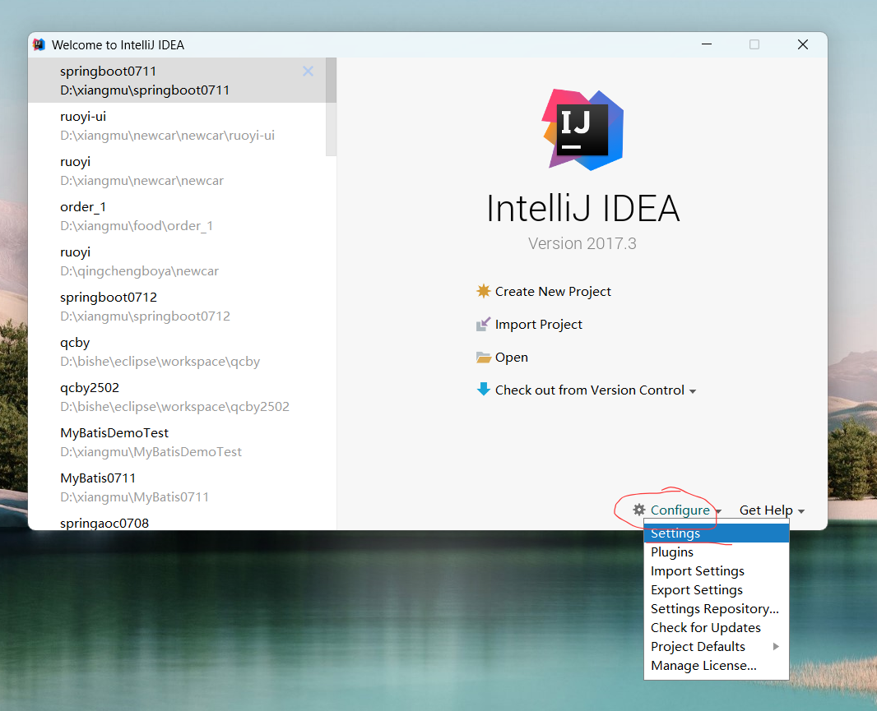
Task: Click the Open folder icon
Action: pos(483,358)
